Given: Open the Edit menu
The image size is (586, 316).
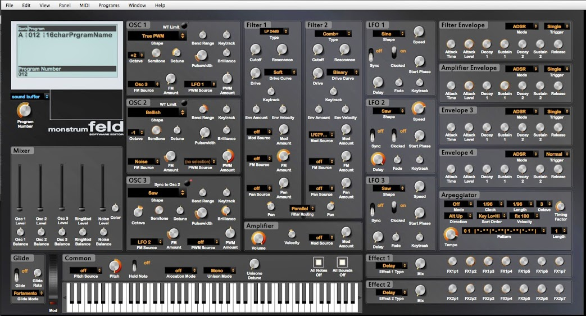Looking at the screenshot, I should point(26,5).
